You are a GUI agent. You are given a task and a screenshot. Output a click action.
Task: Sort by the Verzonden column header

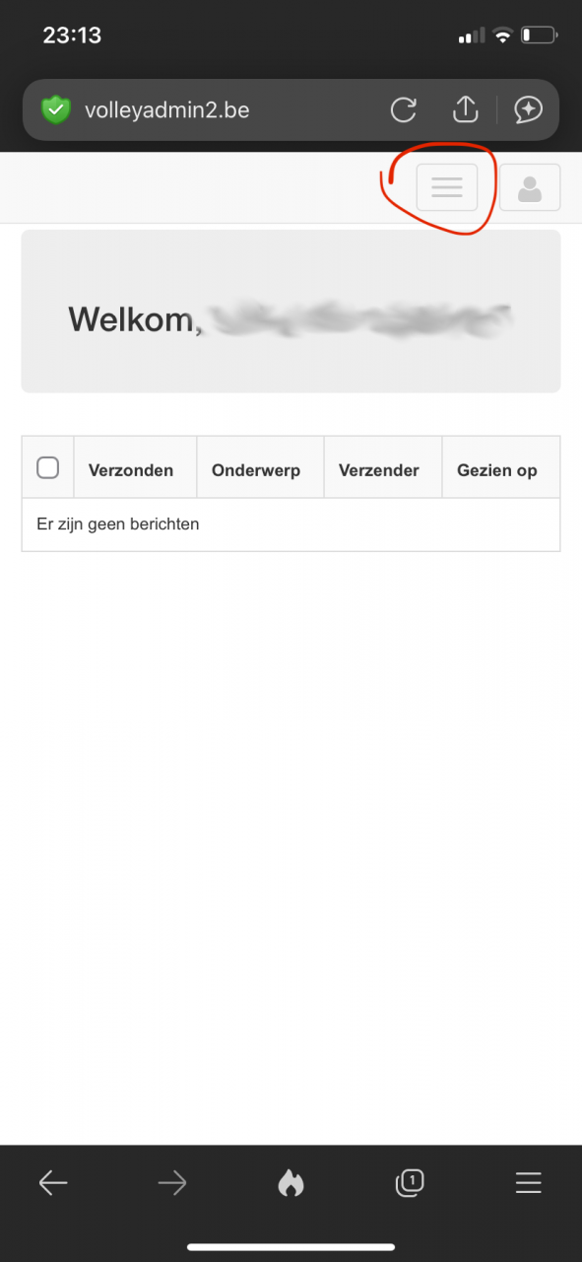pyautogui.click(x=131, y=470)
